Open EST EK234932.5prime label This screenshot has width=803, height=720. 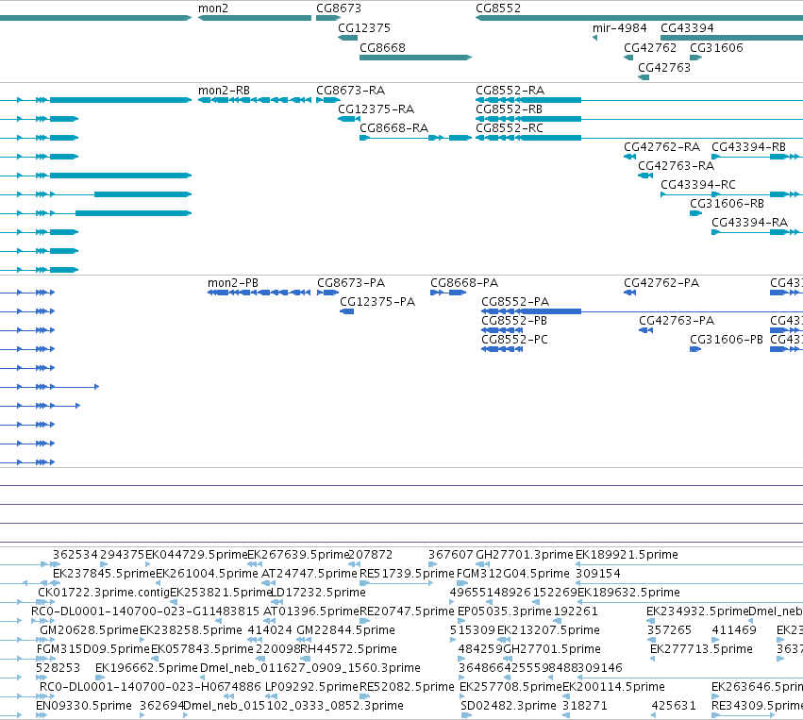(x=697, y=611)
